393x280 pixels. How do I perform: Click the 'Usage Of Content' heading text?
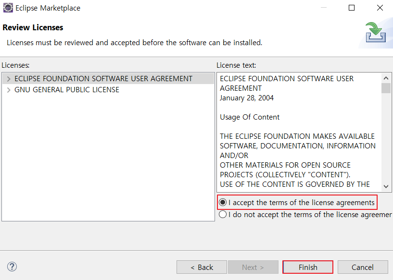point(250,117)
